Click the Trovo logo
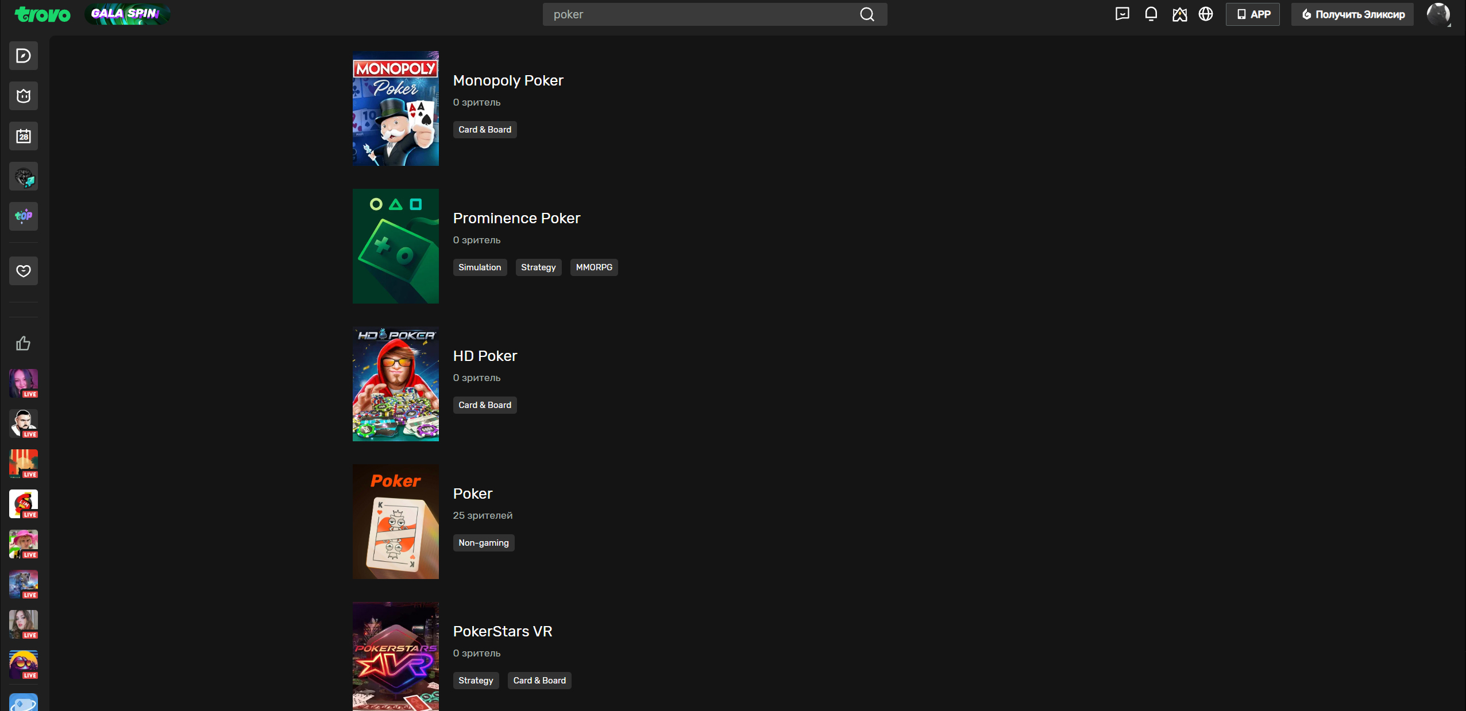Image resolution: width=1466 pixels, height=711 pixels. point(43,14)
